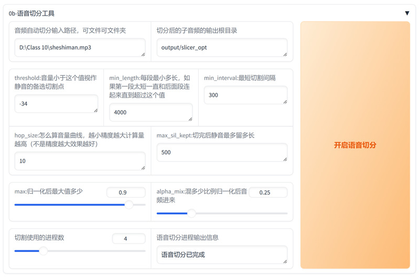Click resize handle of audio input path field

click(143, 54)
